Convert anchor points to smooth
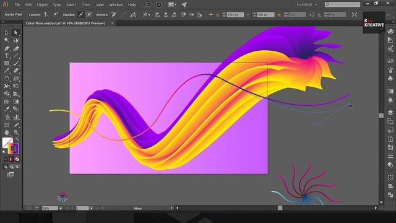Viewport: 396px width, 223px height. pos(56,15)
